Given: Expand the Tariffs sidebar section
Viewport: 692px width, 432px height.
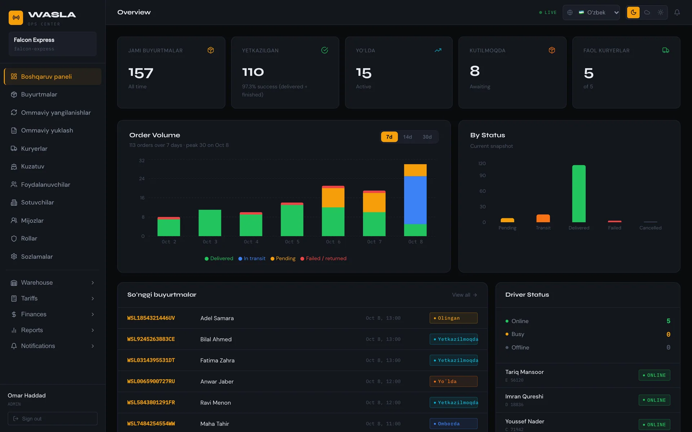Looking at the screenshot, I should 53,298.
